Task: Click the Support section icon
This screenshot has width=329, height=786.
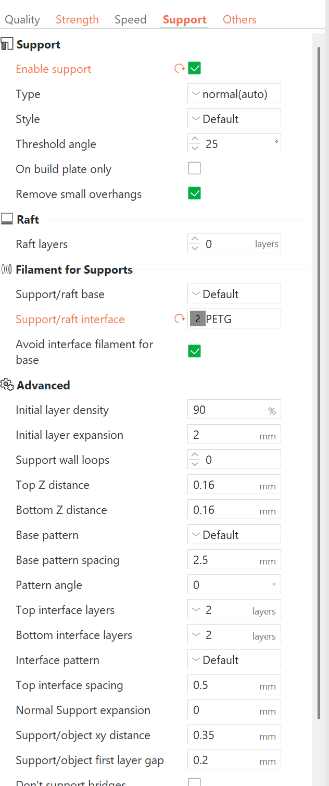Action: [x=7, y=45]
